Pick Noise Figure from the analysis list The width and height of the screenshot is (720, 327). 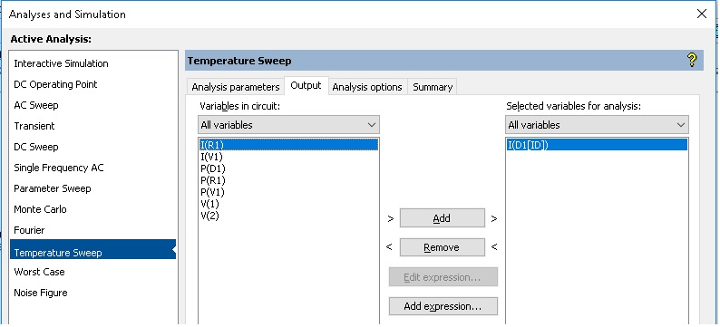click(41, 293)
